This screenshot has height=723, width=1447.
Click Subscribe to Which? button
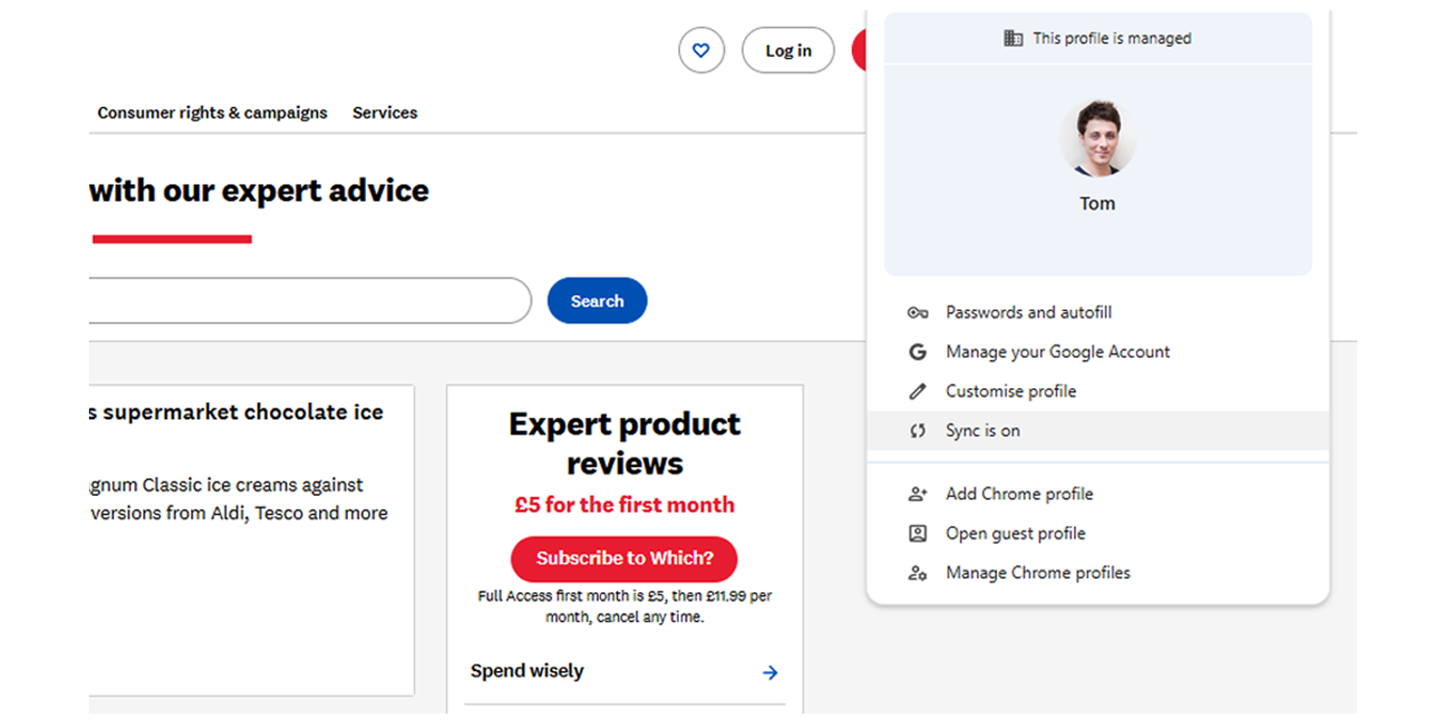point(624,558)
